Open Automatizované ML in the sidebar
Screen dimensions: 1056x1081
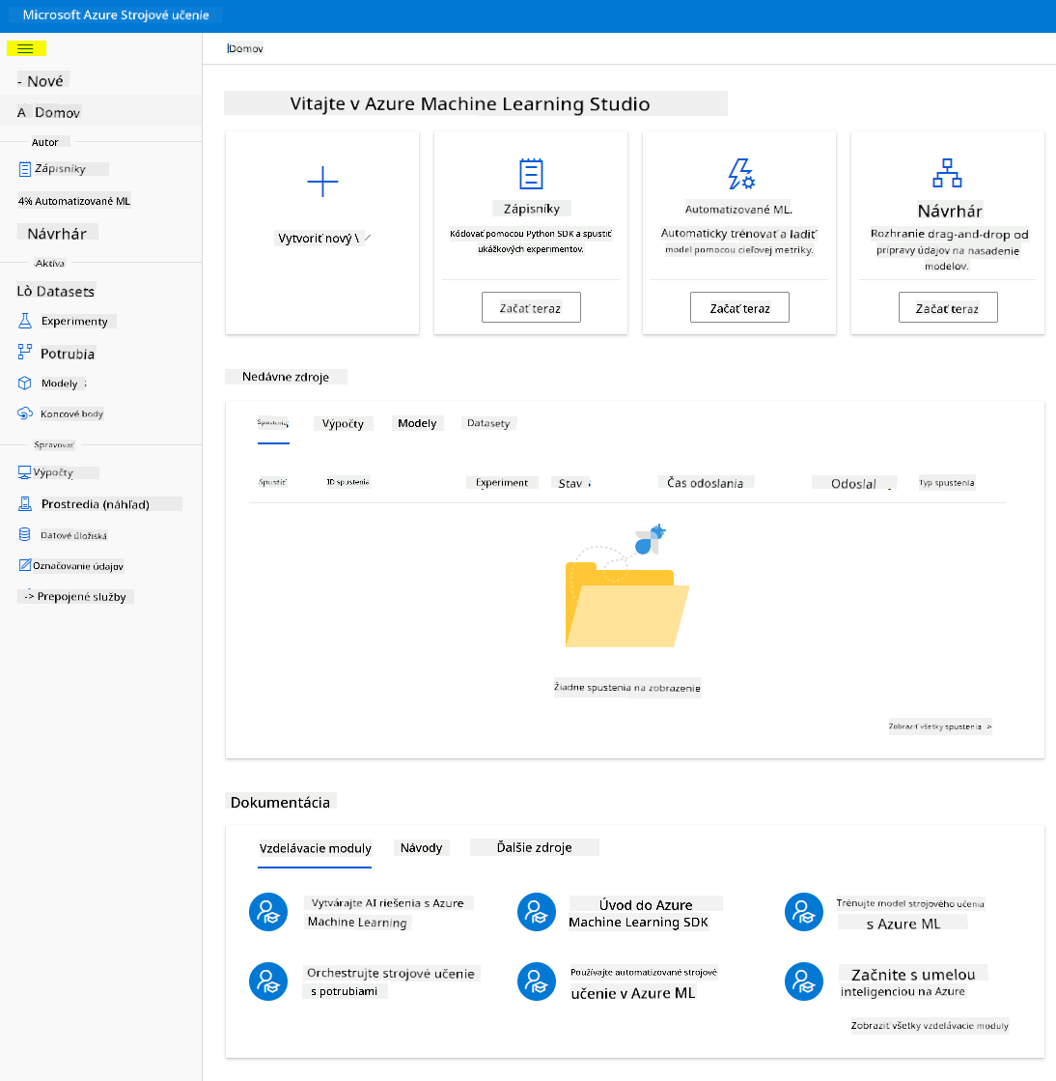point(74,201)
